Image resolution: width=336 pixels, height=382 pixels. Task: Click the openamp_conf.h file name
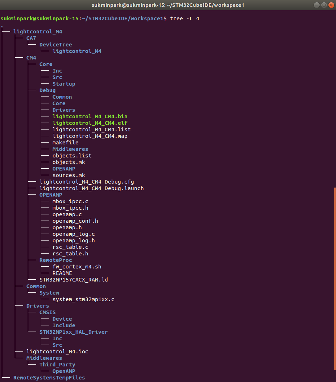tap(75, 221)
